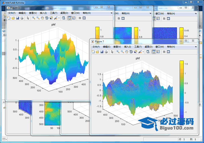Select Pan hand tool in Figure 1
204x143 pixels.
pyautogui.click(x=43, y=18)
